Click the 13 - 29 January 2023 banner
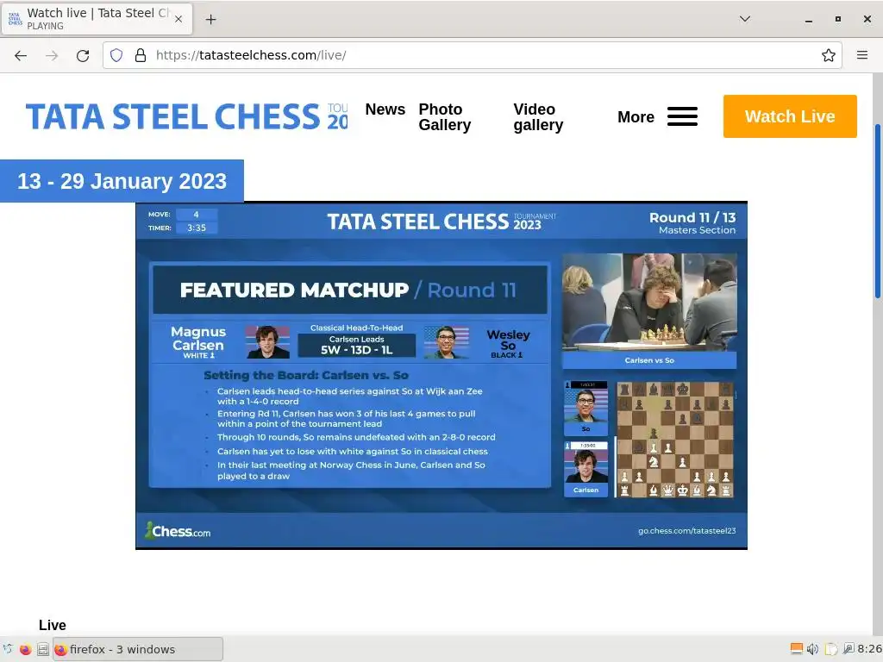This screenshot has width=883, height=662. (122, 181)
